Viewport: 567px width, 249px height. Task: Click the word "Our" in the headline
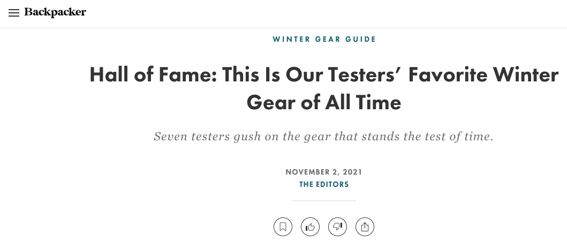pyautogui.click(x=294, y=74)
